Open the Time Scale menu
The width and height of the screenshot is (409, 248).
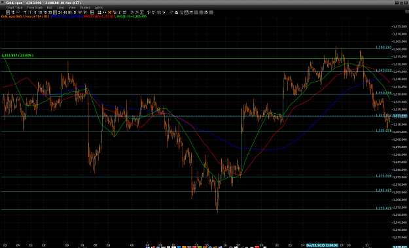pos(35,8)
